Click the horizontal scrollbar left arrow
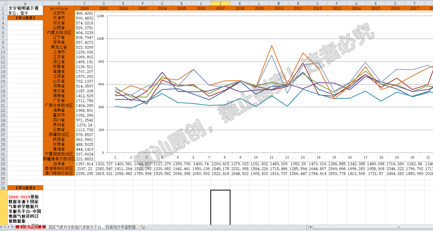The height and width of the screenshot is (231, 433). [x=310, y=227]
